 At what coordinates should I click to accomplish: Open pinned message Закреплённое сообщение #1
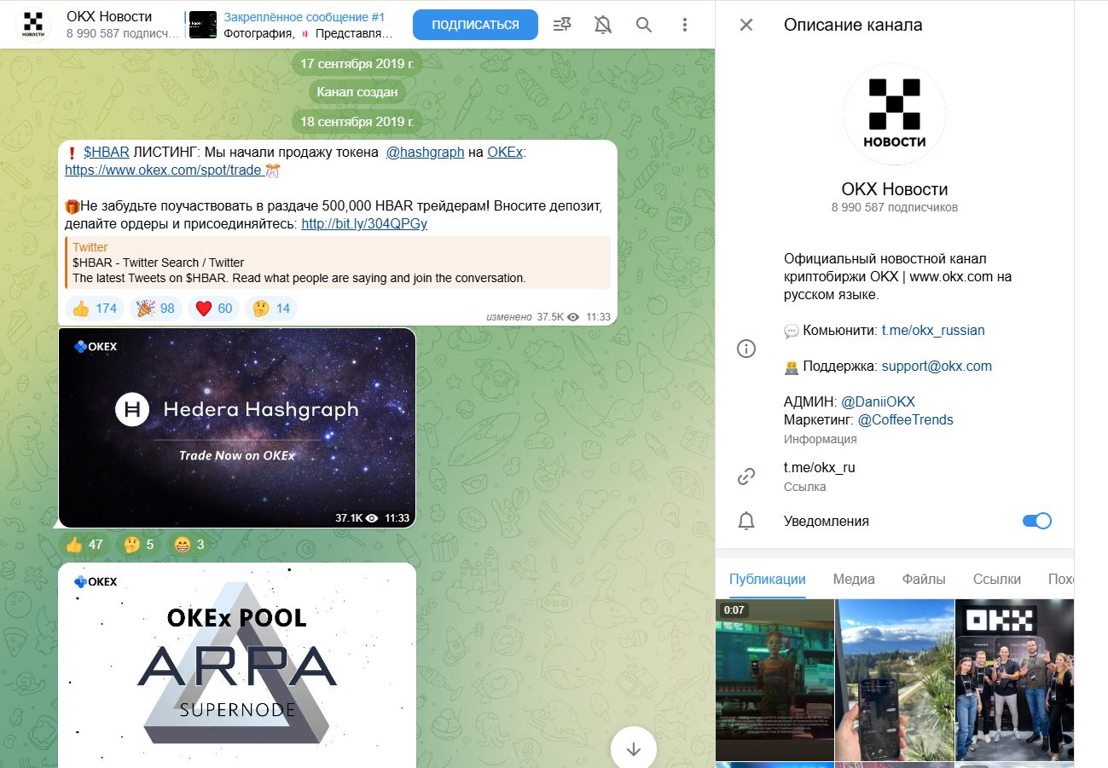point(291,25)
